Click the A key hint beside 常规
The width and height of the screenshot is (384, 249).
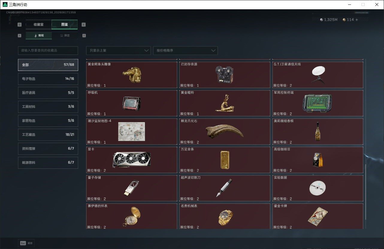19,35
